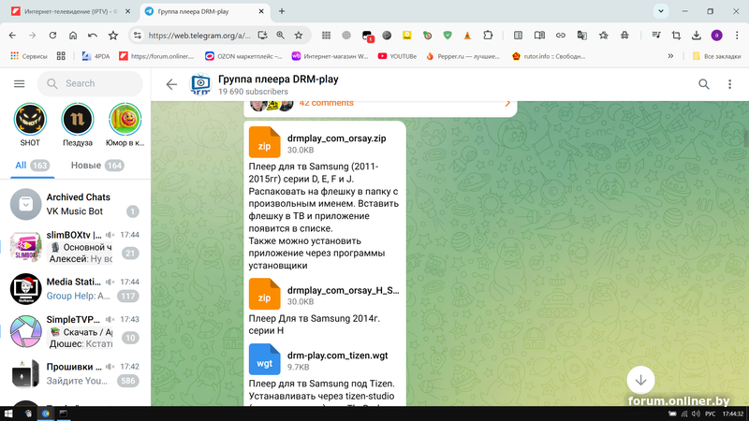Open the green shield extension

click(448, 36)
